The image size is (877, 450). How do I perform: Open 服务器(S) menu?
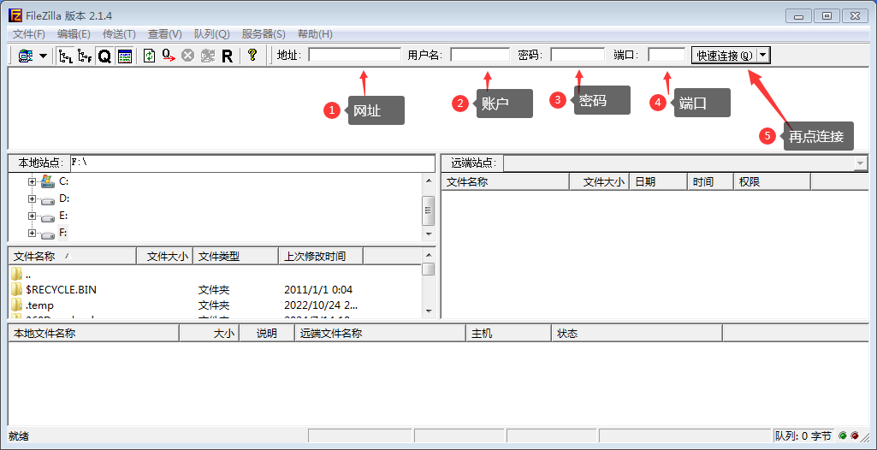pyautogui.click(x=264, y=34)
